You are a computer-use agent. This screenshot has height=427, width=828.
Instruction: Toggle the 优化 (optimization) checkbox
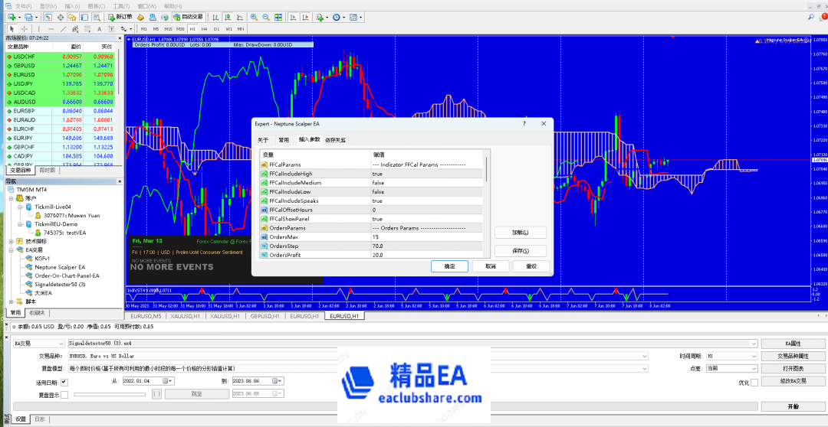754,382
